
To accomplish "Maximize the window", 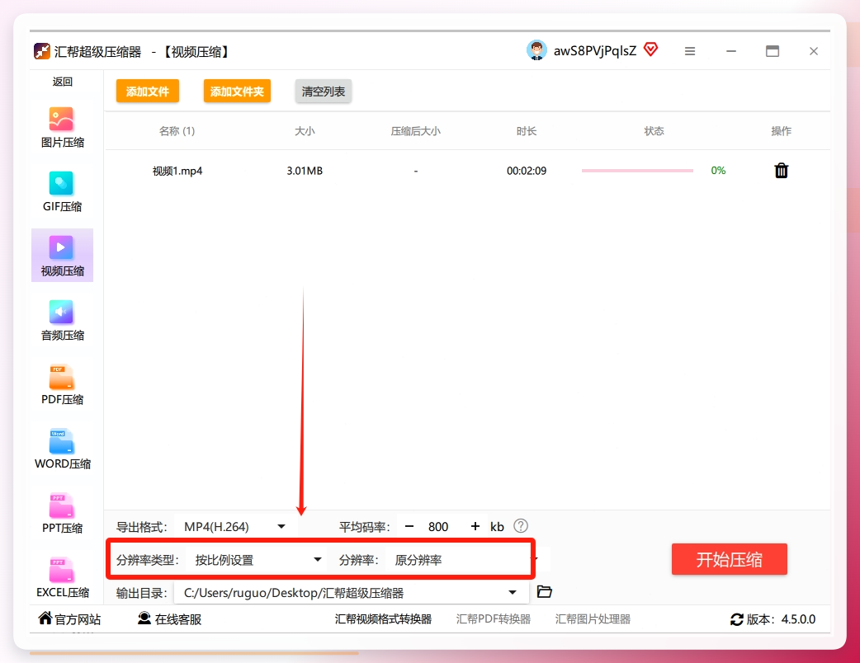I will pos(773,51).
